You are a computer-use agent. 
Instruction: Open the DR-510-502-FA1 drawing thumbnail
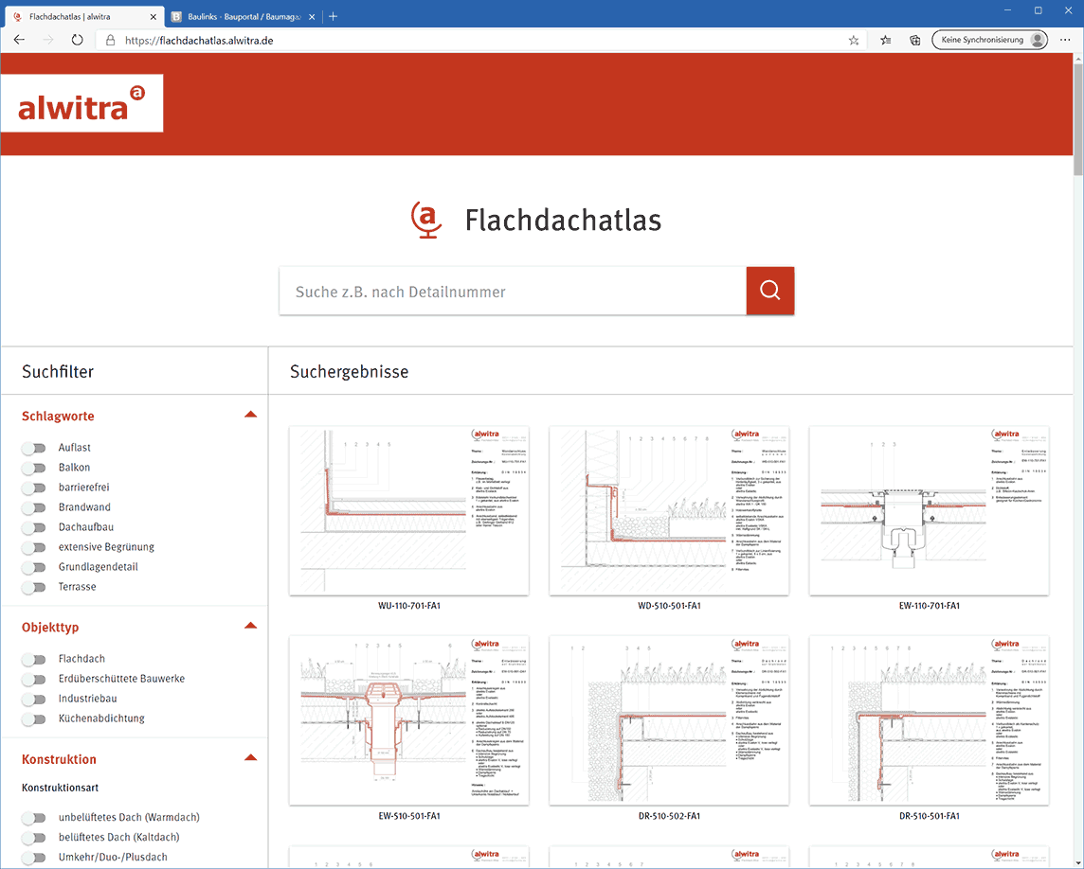click(x=669, y=720)
